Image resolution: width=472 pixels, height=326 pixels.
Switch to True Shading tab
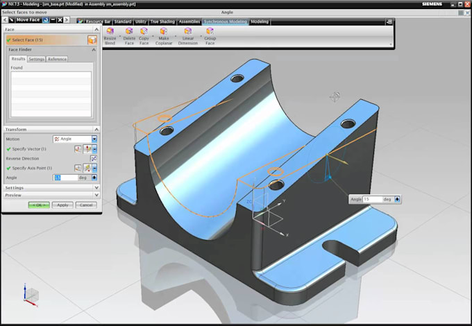[x=162, y=22]
